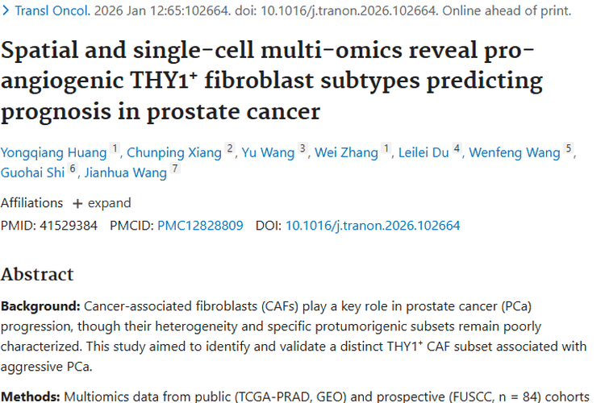
Task: Open author Chunping Xiang's link
Action: pyautogui.click(x=174, y=152)
